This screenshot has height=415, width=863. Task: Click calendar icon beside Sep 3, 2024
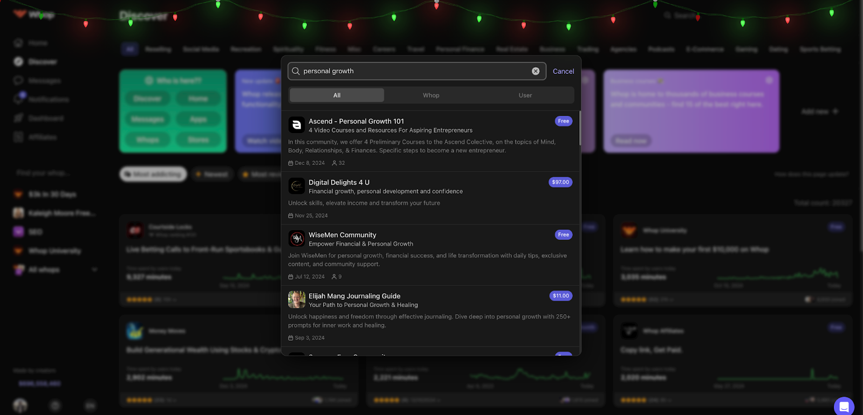coord(291,338)
